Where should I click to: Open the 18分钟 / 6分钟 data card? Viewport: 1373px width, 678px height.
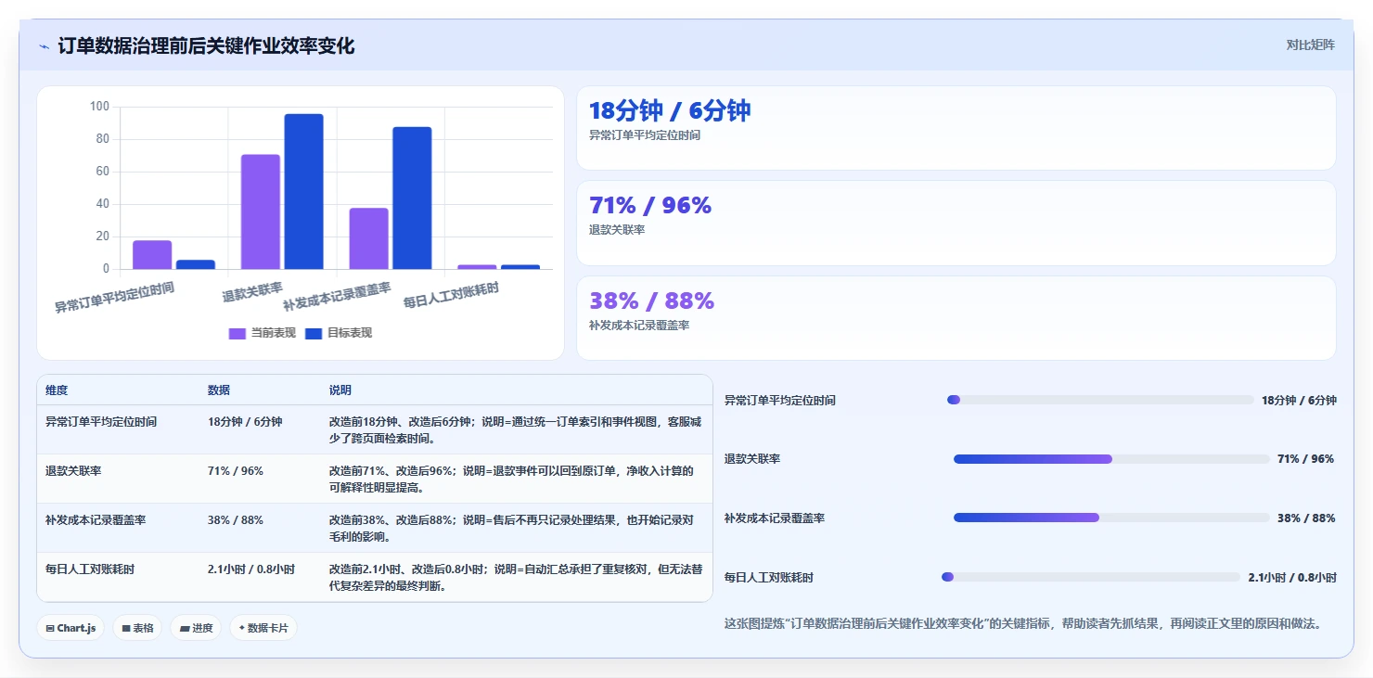tap(956, 128)
